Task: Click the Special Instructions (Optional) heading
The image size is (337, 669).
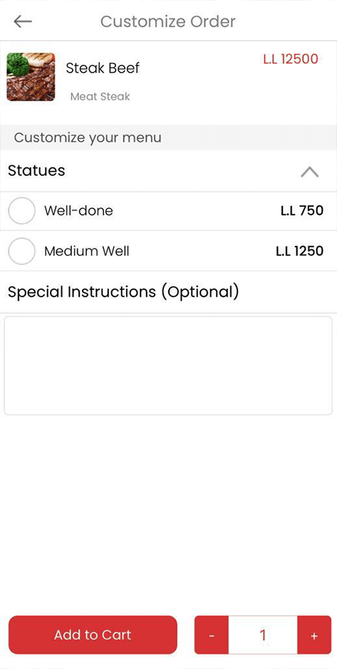Action: [124, 292]
